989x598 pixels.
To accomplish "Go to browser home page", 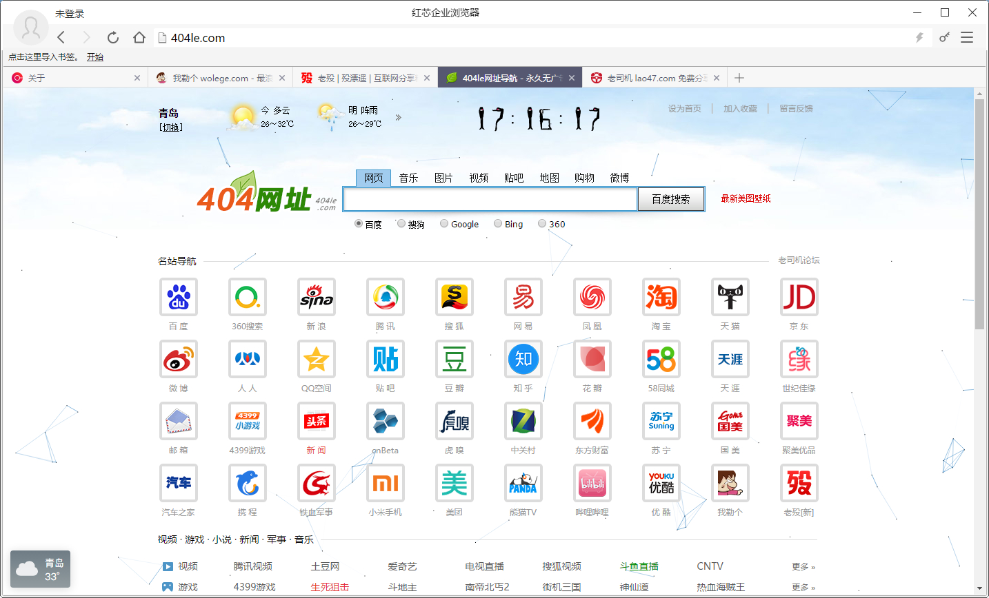I will point(139,38).
